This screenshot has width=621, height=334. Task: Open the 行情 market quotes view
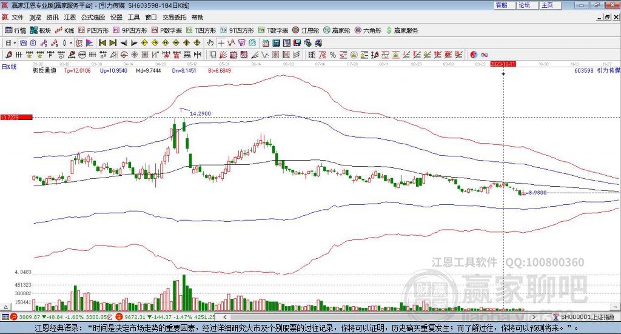[x=15, y=30]
